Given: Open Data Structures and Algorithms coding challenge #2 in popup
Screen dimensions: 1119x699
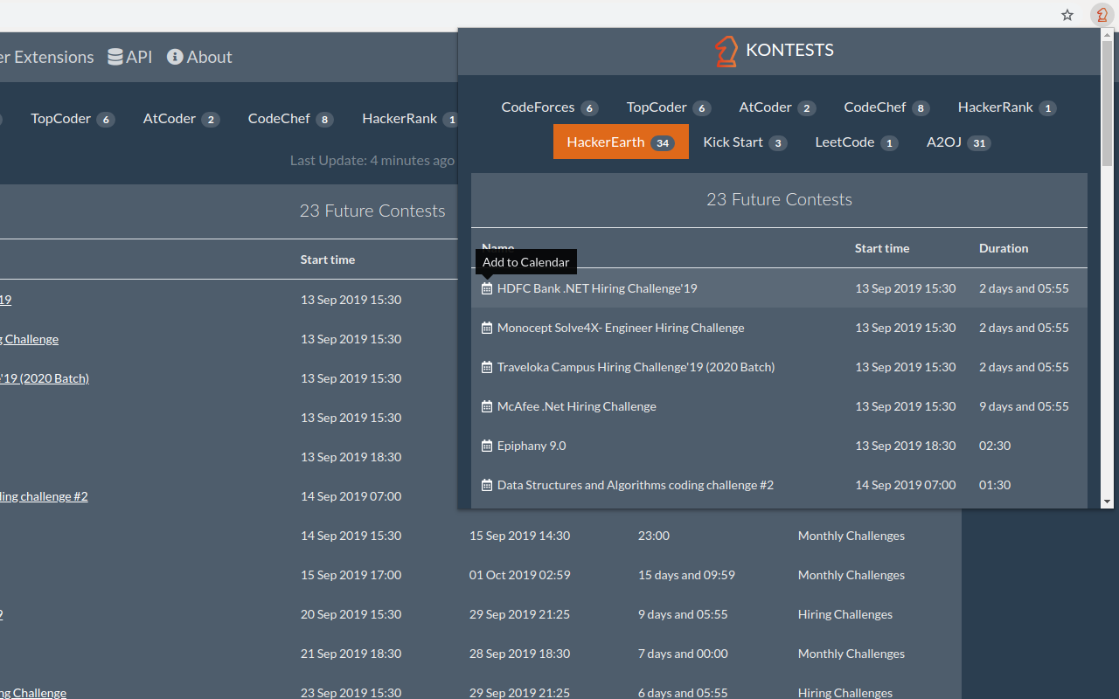Looking at the screenshot, I should (x=636, y=485).
